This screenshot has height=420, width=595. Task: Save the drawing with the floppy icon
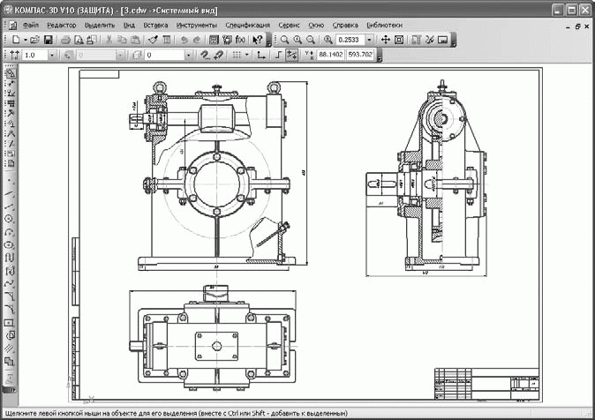click(49, 40)
